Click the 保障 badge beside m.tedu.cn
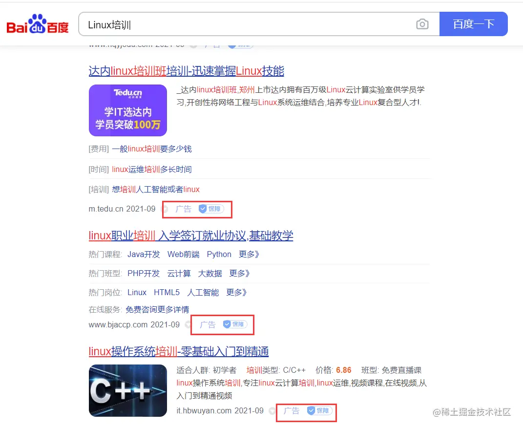This screenshot has height=429, width=523. (x=211, y=209)
